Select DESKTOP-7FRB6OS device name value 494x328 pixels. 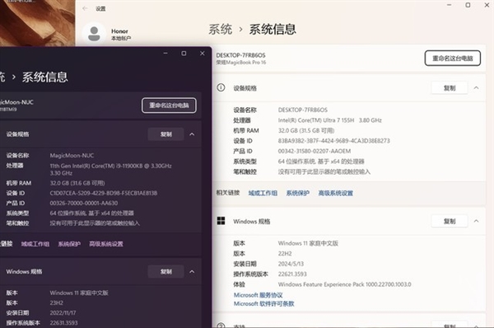coord(303,110)
